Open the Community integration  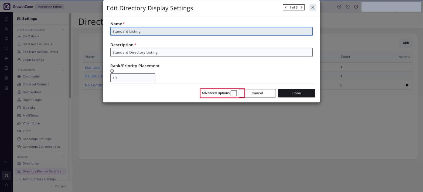coord(31,77)
